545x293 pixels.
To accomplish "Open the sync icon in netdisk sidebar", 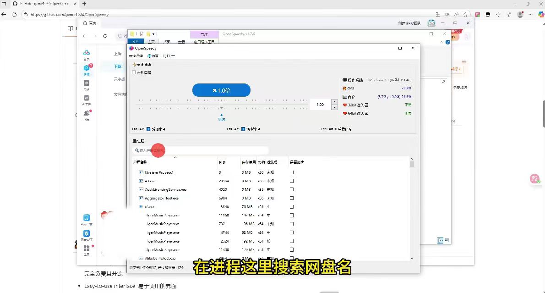I will pyautogui.click(x=87, y=84).
